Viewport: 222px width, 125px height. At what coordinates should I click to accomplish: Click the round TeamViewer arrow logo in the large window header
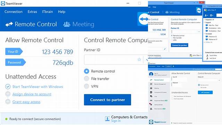(143, 19)
